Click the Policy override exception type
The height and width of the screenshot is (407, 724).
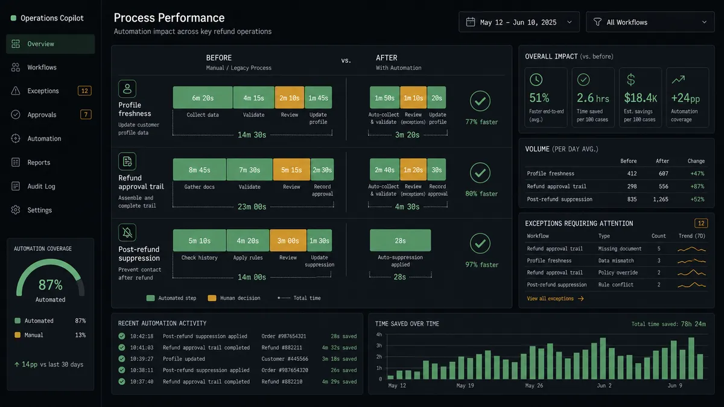pyautogui.click(x=618, y=273)
